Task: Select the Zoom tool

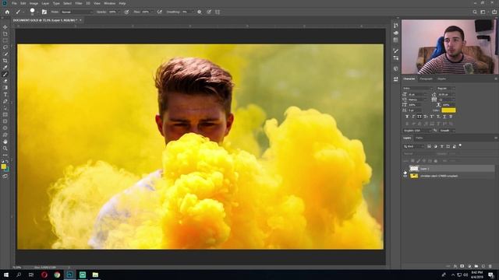Action: pos(5,149)
